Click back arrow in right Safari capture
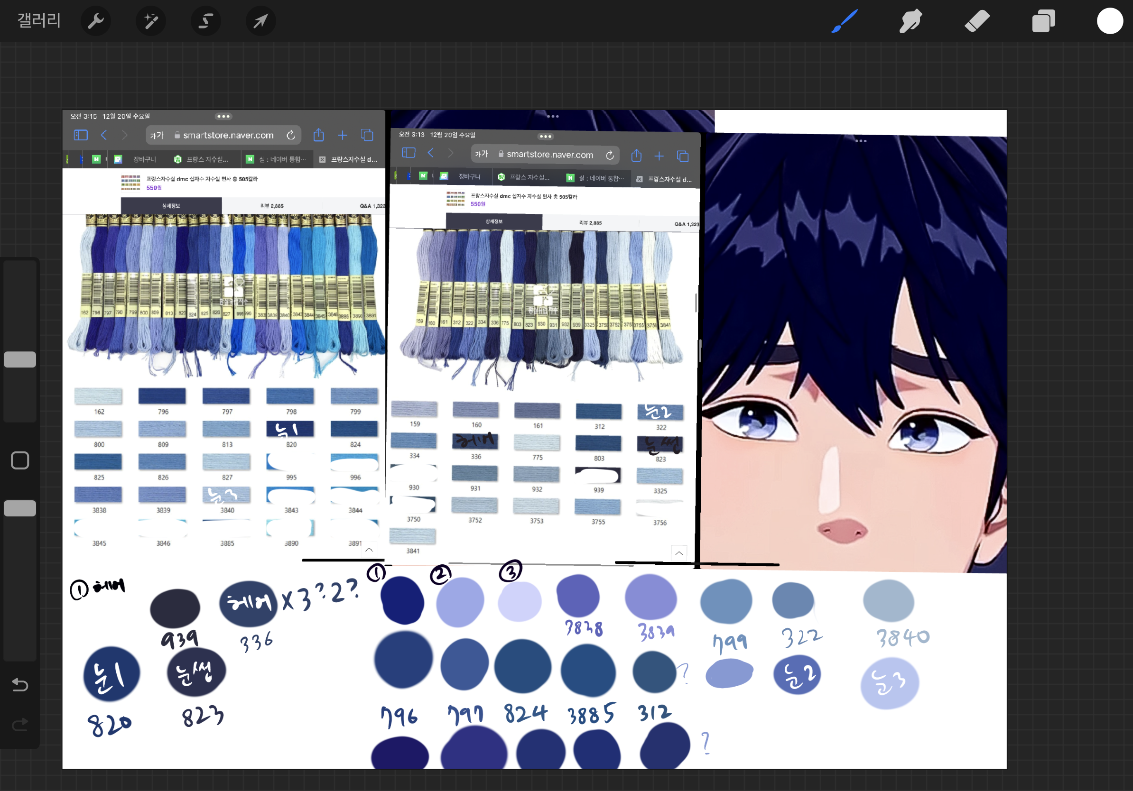The image size is (1133, 791). [431, 153]
